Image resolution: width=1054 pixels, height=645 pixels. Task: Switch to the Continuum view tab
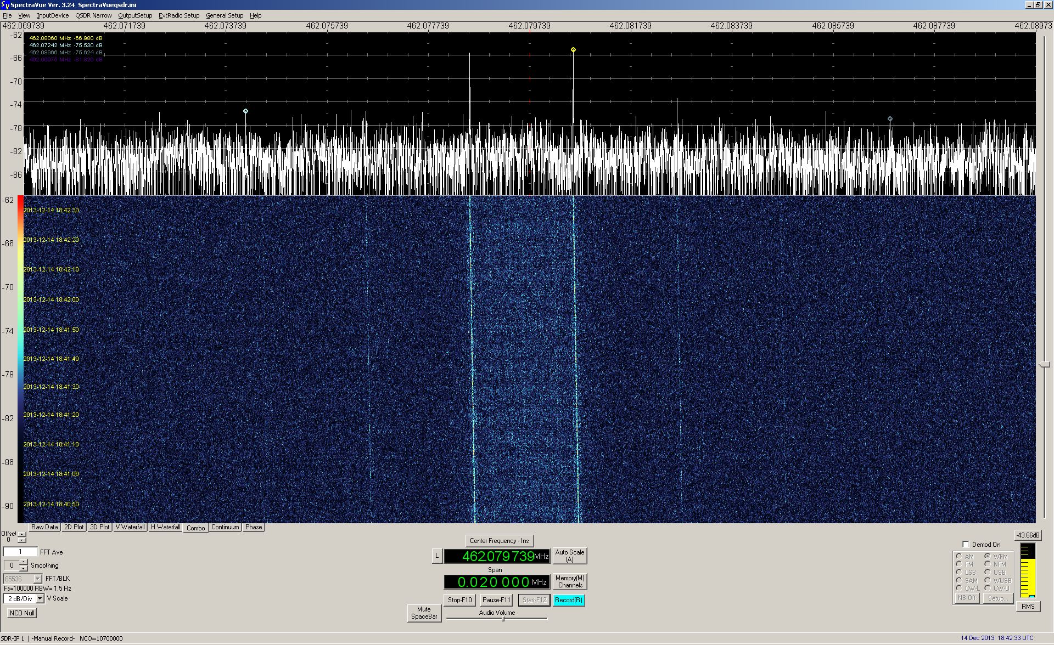click(x=225, y=527)
